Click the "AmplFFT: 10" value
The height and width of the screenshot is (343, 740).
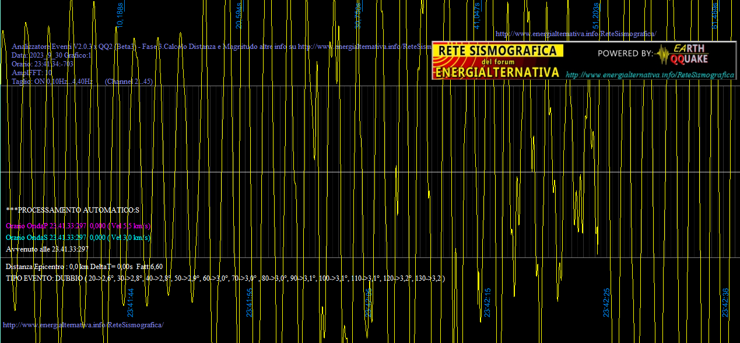point(32,73)
